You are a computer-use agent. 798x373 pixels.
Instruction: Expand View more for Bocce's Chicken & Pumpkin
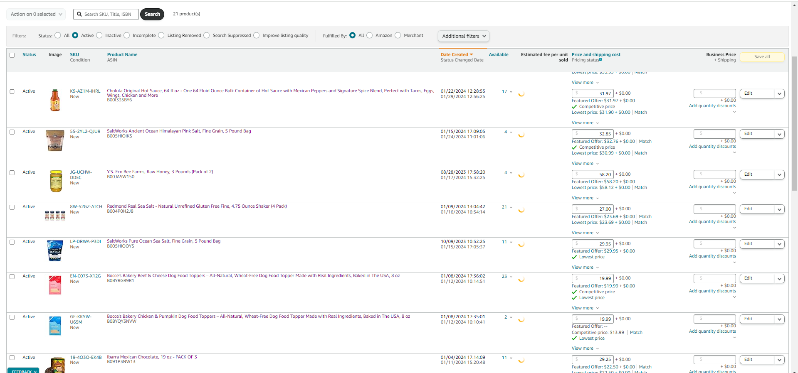click(585, 348)
